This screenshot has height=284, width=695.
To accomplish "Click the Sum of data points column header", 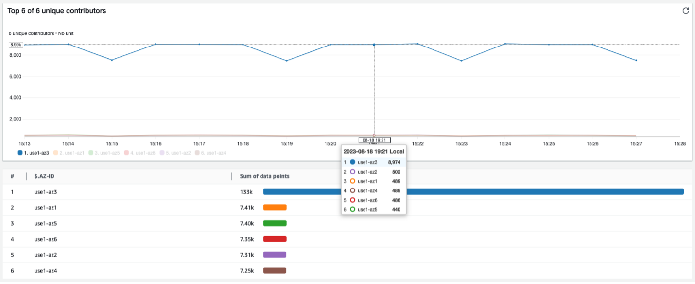I will [264, 176].
